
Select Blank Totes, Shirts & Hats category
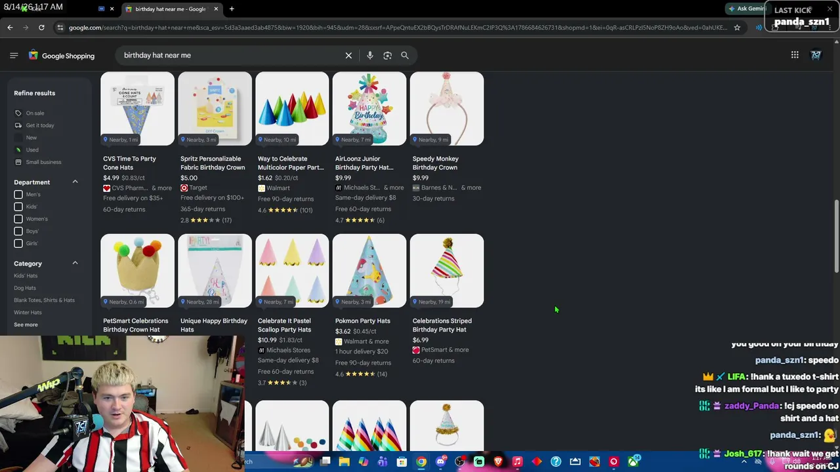[44, 300]
